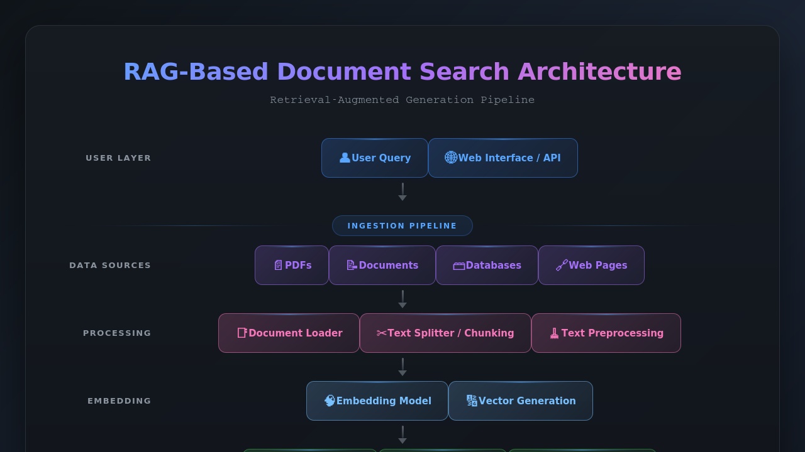This screenshot has height=452, width=805.
Task: Select the user icon in User Query
Action: [x=345, y=158]
